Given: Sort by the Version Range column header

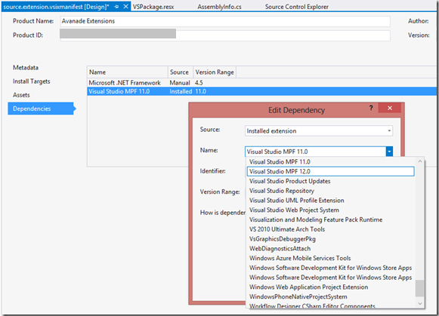Looking at the screenshot, I should click(x=215, y=72).
